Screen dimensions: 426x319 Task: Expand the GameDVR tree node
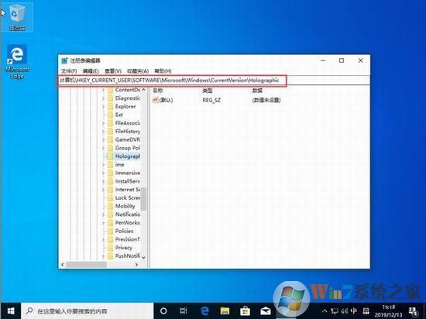click(x=103, y=140)
